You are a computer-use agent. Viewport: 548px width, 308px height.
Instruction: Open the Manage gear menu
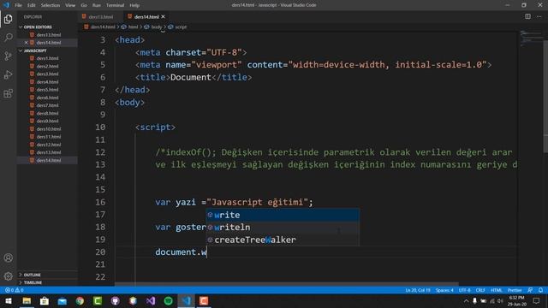click(8, 276)
